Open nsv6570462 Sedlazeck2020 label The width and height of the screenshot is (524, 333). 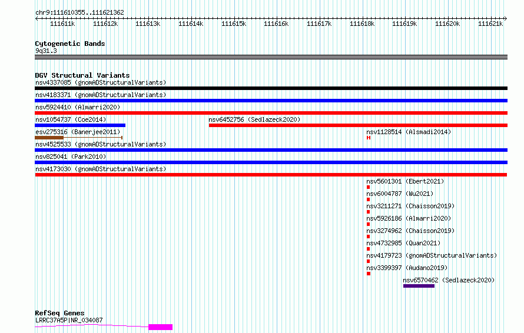click(449, 280)
